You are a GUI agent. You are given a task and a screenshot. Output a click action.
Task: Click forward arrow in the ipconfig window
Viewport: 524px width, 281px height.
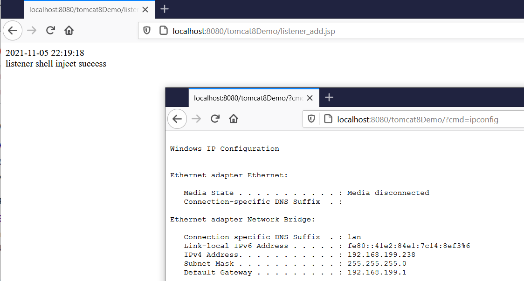coord(196,119)
